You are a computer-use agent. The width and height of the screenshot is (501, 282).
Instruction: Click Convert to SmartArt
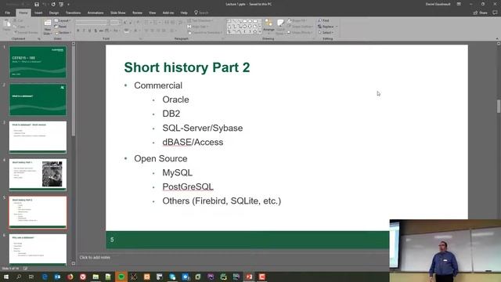(x=204, y=33)
